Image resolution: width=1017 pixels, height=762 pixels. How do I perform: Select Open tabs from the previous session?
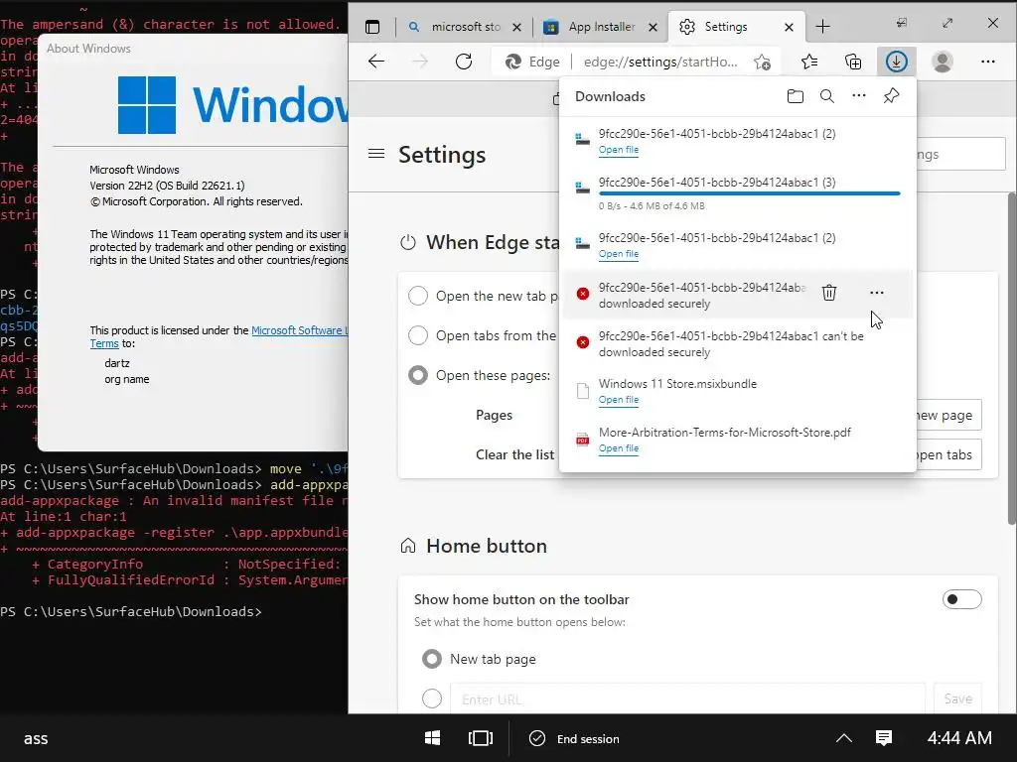tap(418, 335)
